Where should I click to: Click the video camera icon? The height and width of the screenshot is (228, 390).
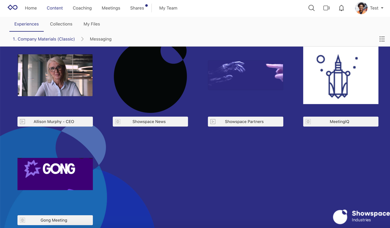click(326, 8)
